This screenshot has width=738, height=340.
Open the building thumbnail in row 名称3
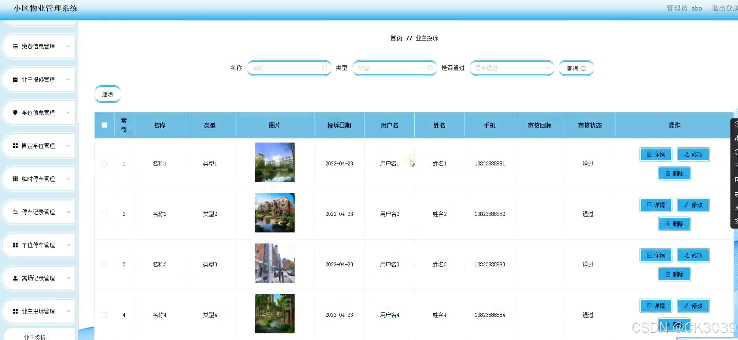pyautogui.click(x=275, y=263)
